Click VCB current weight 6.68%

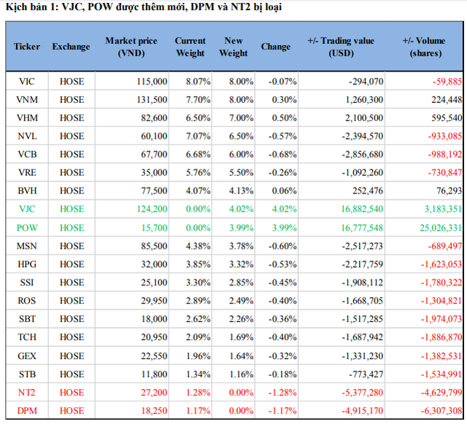[198, 154]
